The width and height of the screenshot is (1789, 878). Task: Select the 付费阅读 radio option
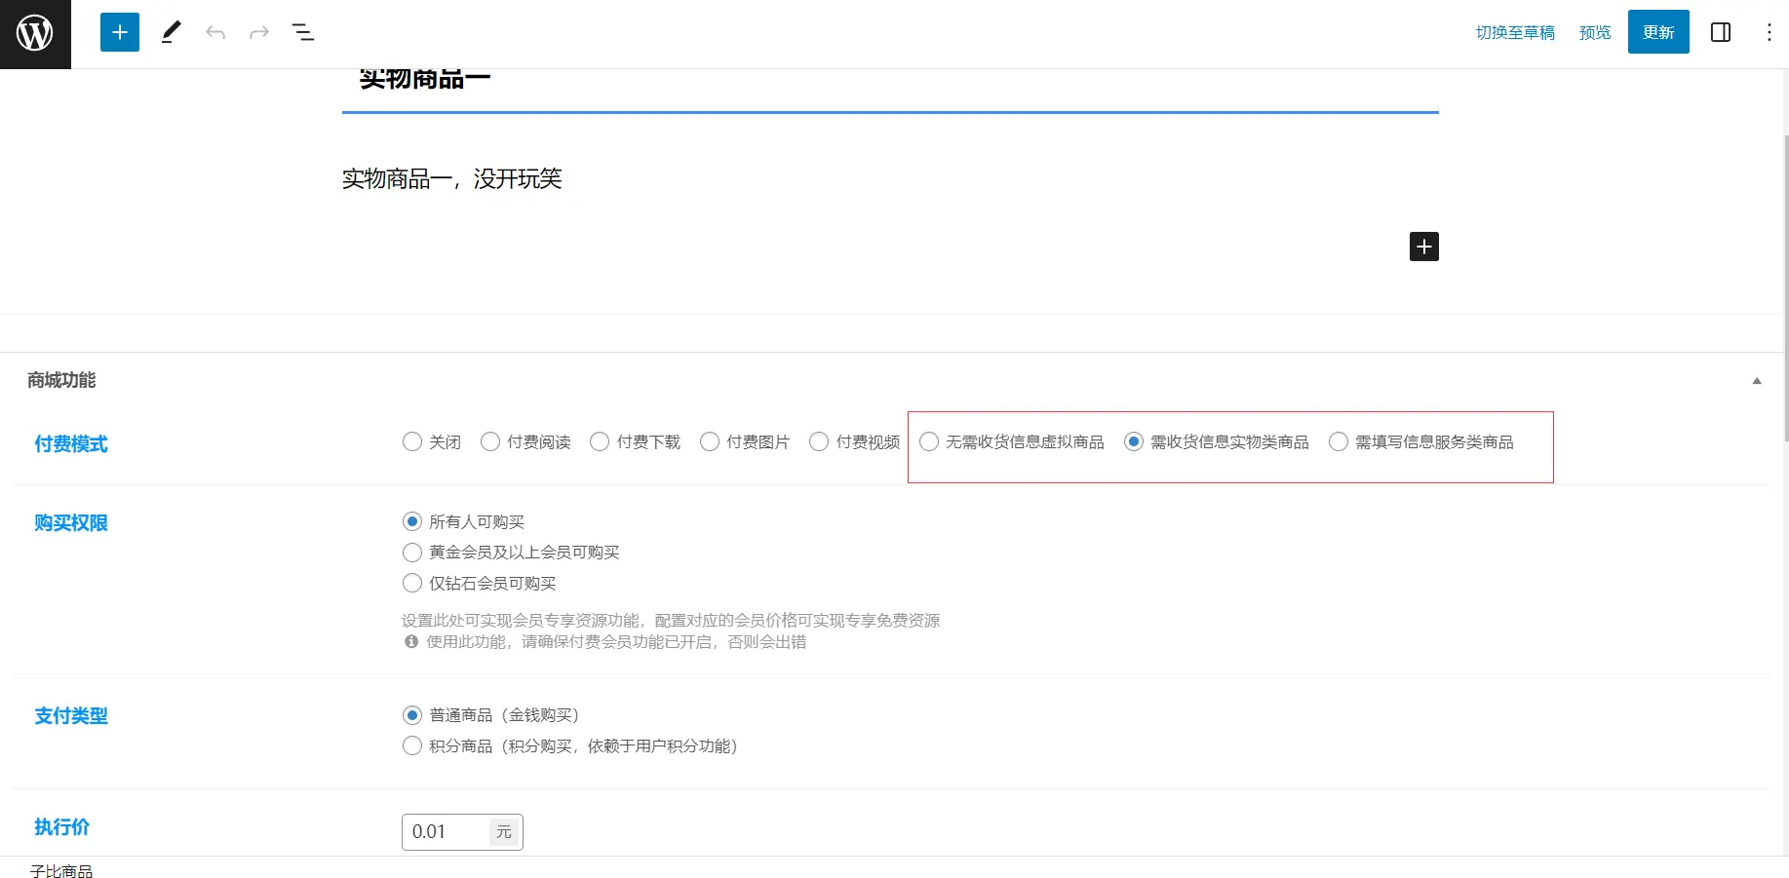[x=490, y=442]
